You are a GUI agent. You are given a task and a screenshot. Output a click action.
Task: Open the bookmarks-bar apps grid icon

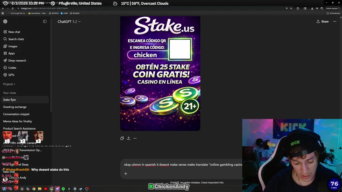[3, 13]
